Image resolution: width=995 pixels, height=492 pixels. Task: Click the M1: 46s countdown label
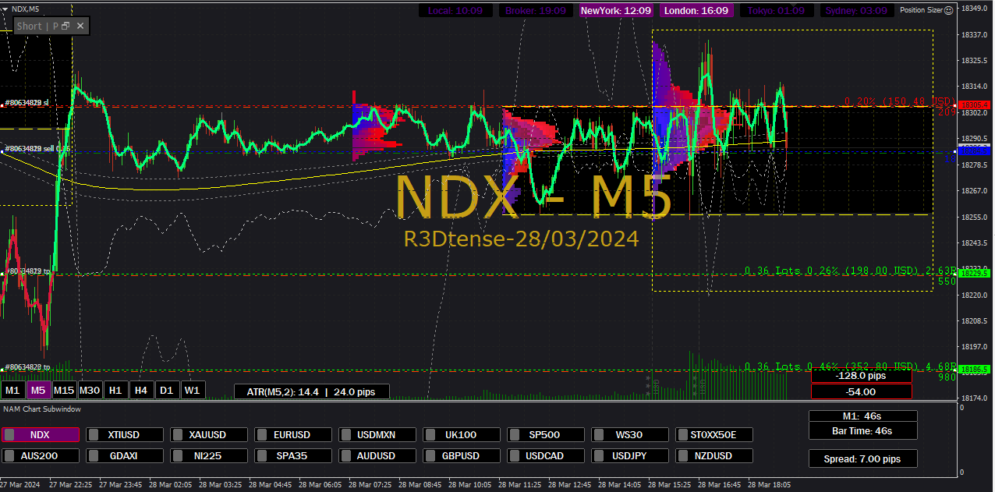[x=862, y=416]
